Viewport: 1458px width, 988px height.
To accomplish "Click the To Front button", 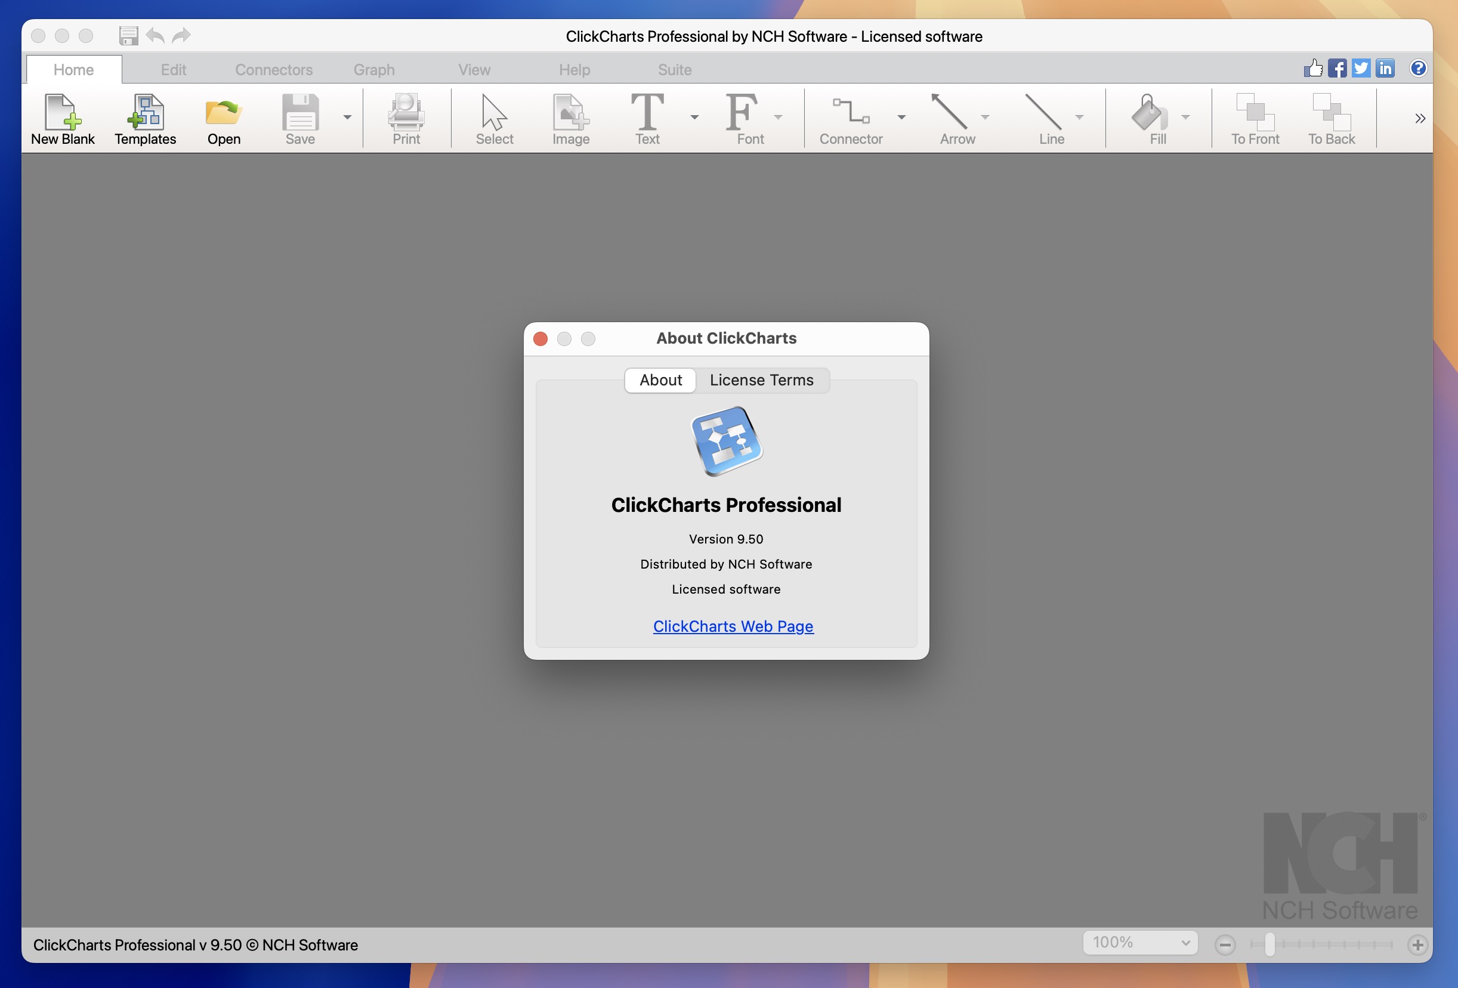I will 1255,119.
